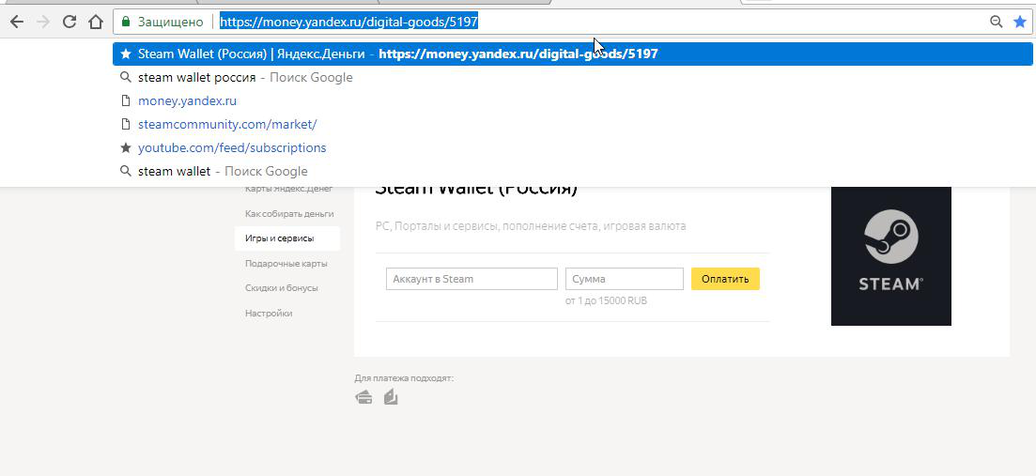Focus the 'Аккаунт в Steam' input field
Screen dimensions: 1036x476
click(472, 279)
